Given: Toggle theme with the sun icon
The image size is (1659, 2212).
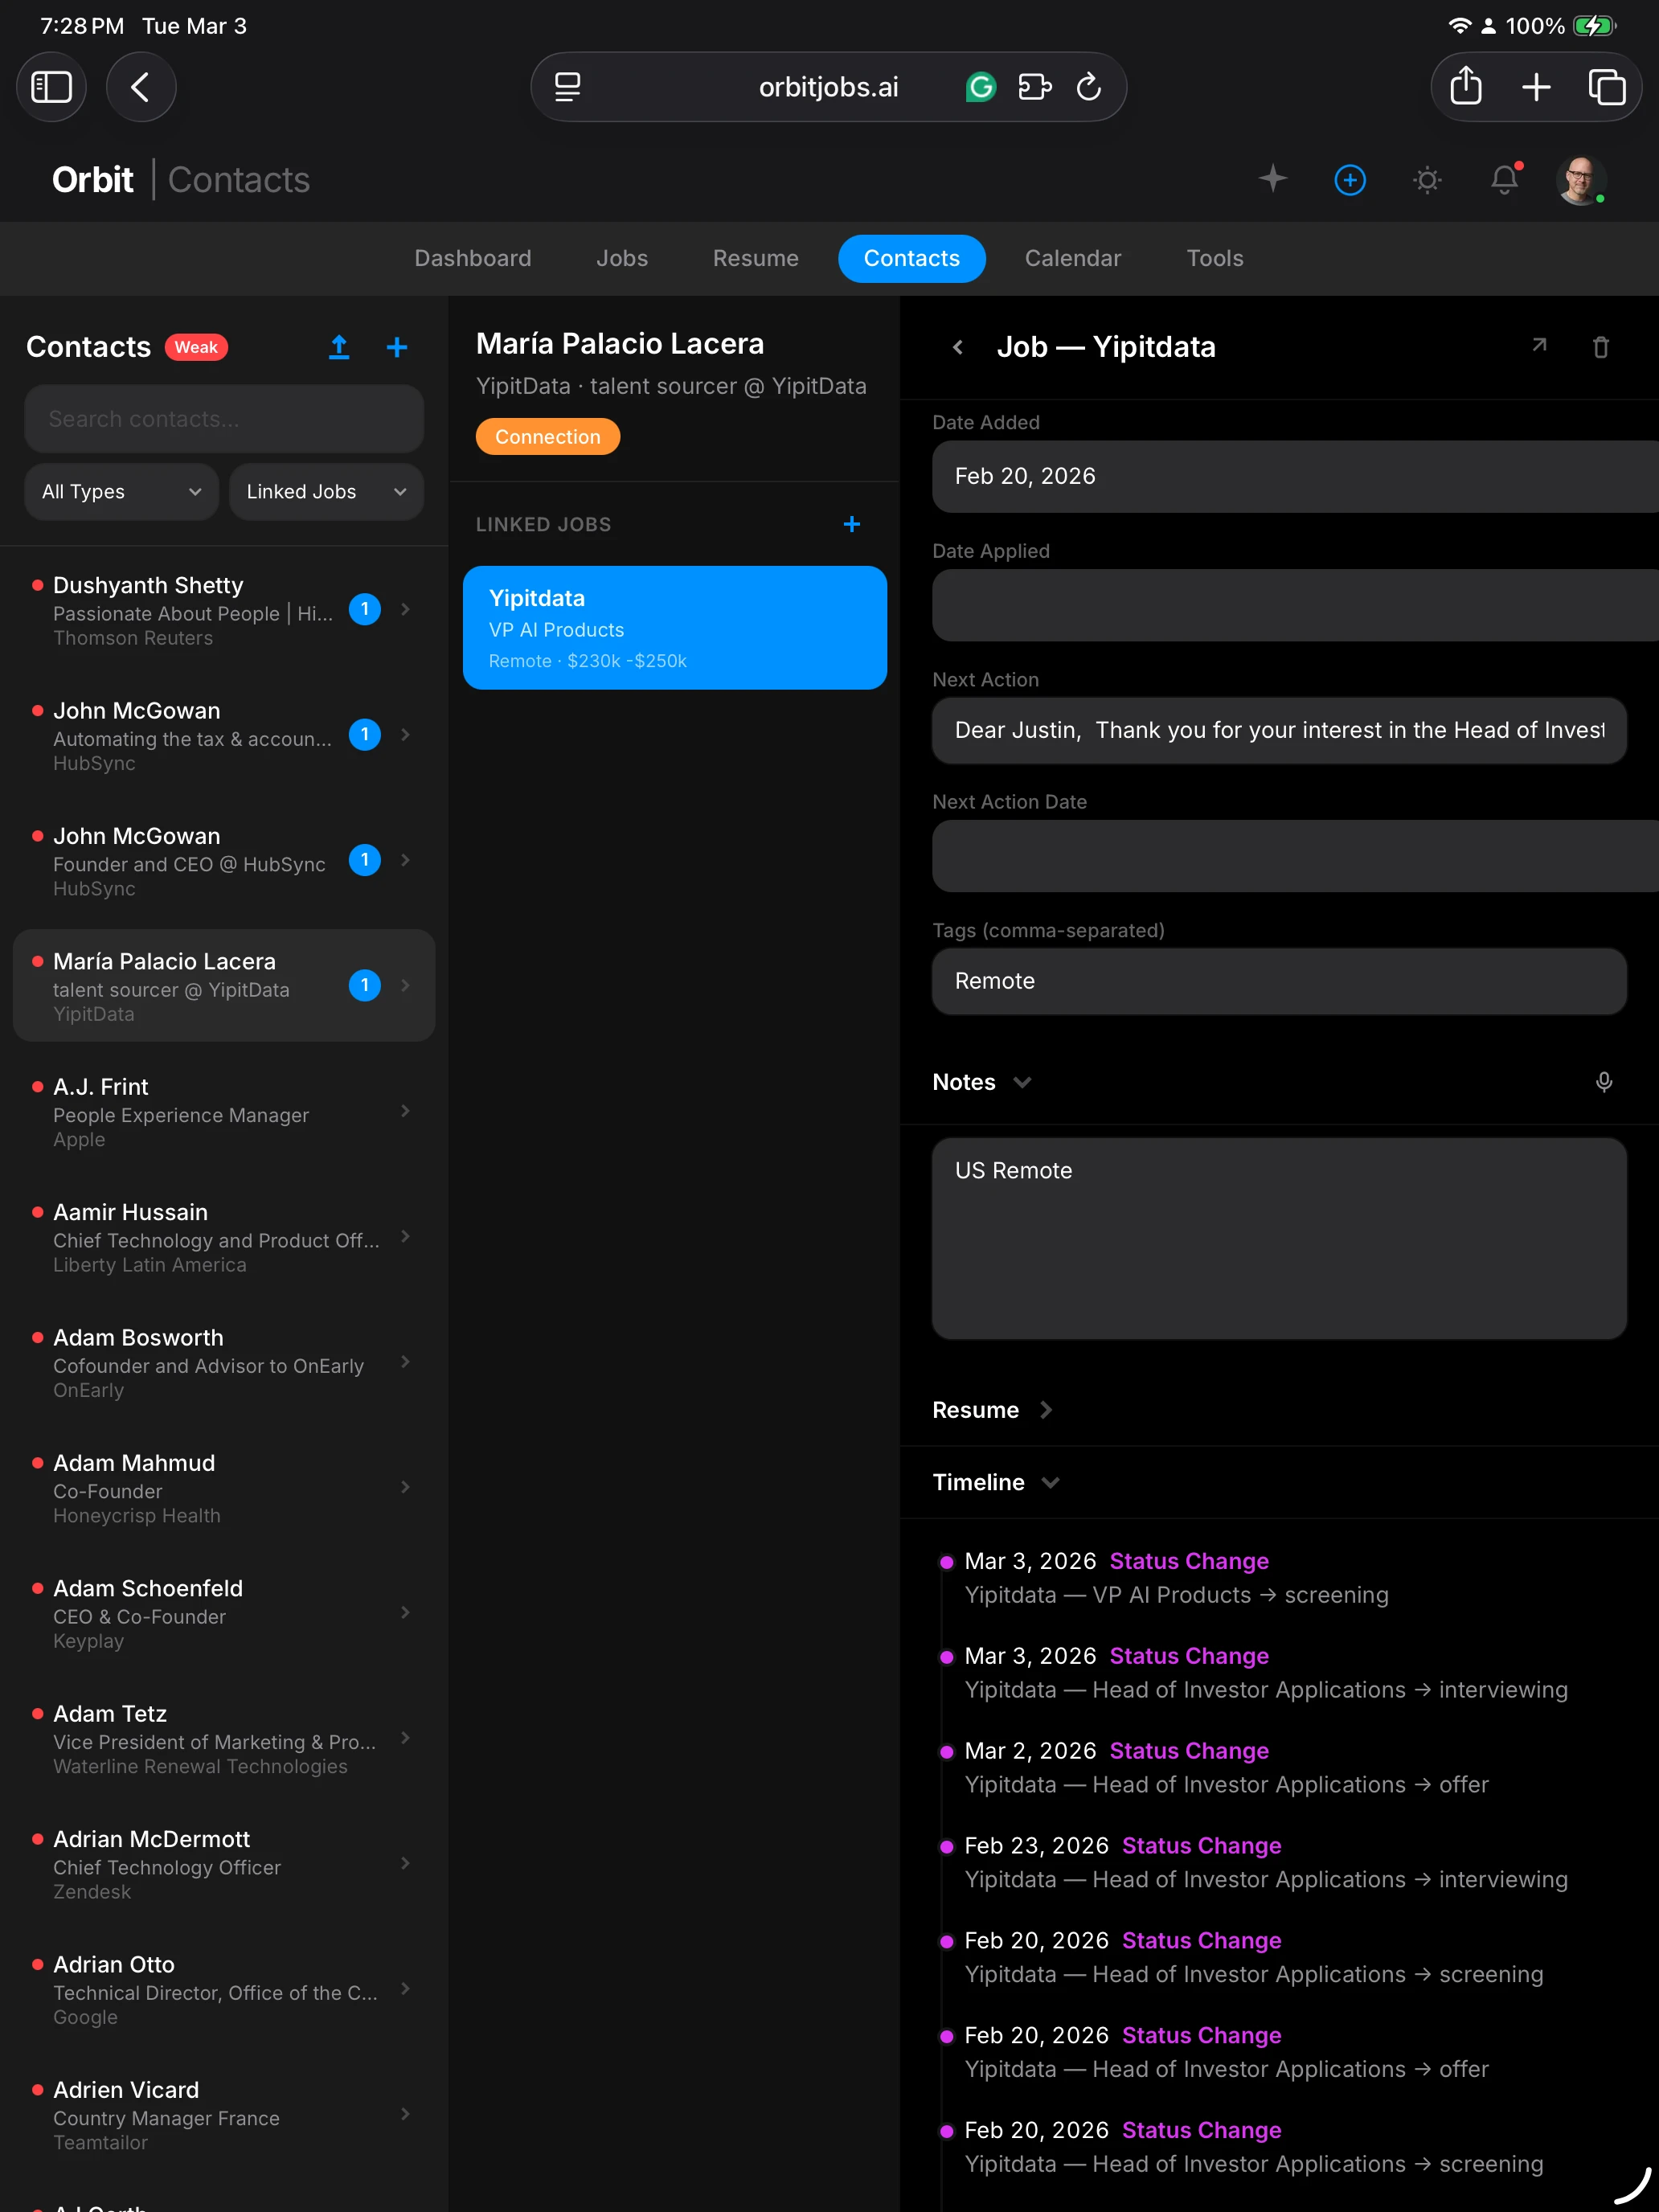Looking at the screenshot, I should click(x=1427, y=180).
